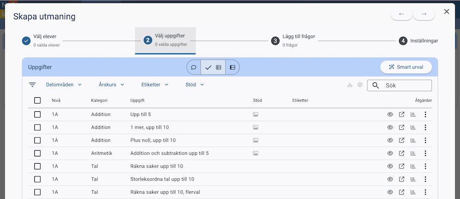The width and height of the screenshot is (460, 199).
Task: Switch to the table view icon
Action: click(218, 67)
